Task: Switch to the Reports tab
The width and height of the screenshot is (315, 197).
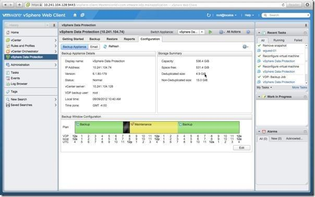Action: click(129, 39)
